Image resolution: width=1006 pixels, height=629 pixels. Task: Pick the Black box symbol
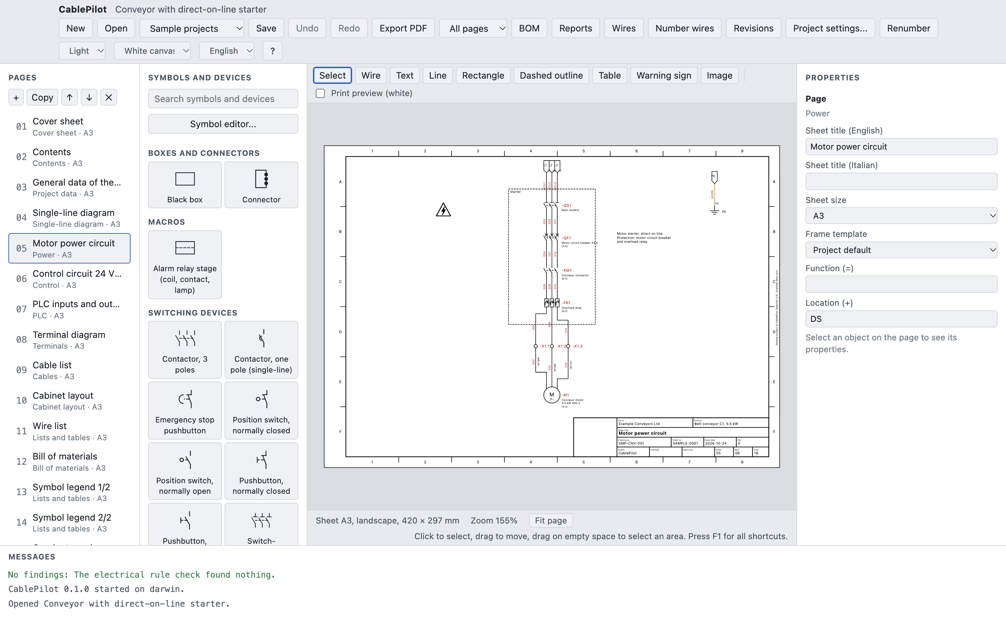pyautogui.click(x=184, y=185)
